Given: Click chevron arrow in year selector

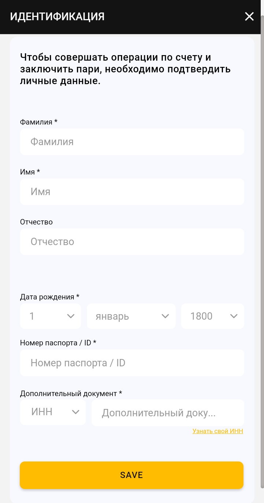Looking at the screenshot, I should point(234,316).
